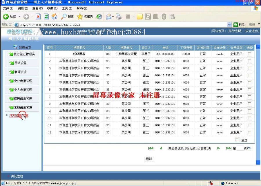Click the last-page arrow in pagination
261x186 pixels.
pos(229,149)
